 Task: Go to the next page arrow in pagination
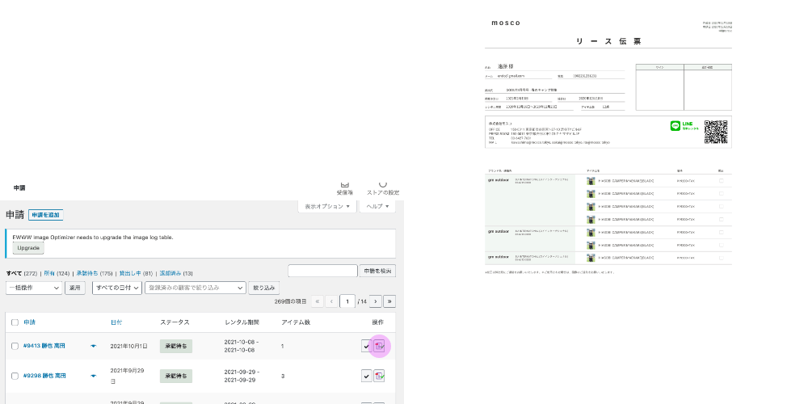pos(374,301)
